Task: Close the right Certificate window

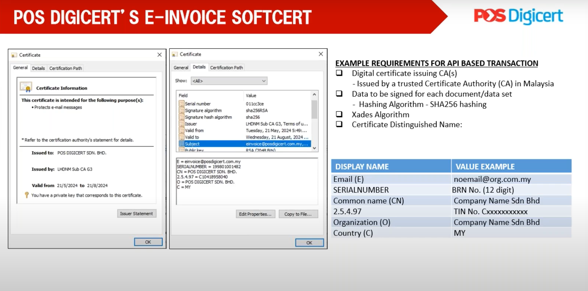Action: pos(321,54)
